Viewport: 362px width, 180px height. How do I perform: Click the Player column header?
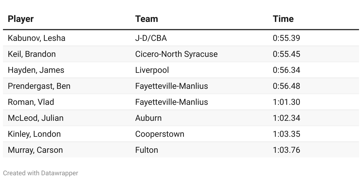point(21,19)
